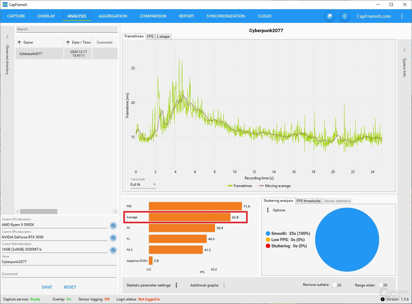Select the Stuttering analysis tab
Viewport: 412px width, 304px height.
tap(278, 201)
